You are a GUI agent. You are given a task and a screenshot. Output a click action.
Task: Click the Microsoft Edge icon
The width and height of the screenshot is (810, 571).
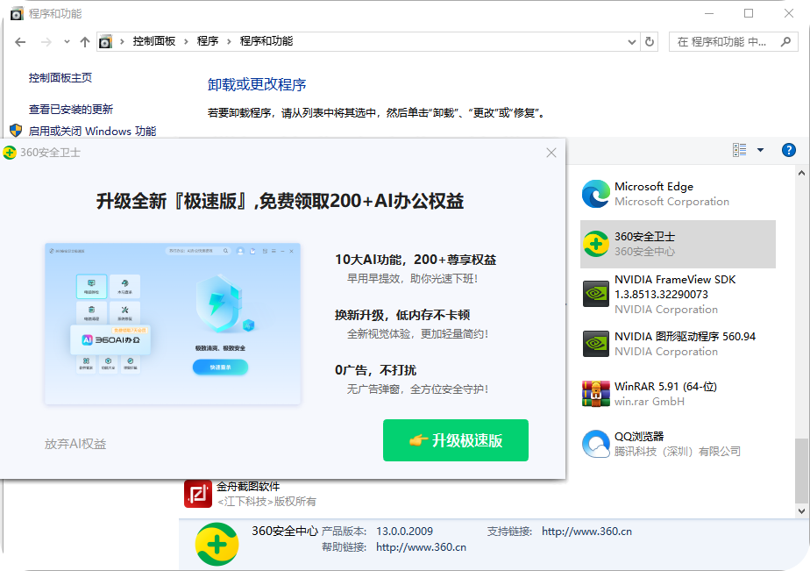click(595, 194)
